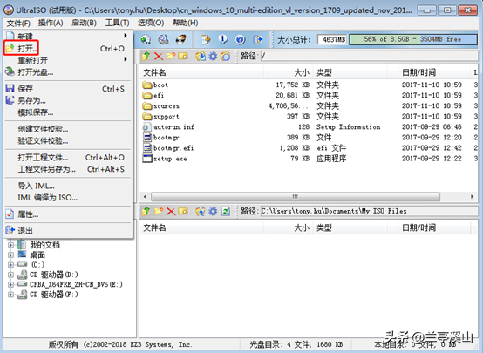The width and height of the screenshot is (483, 353).
Task: Click the extract icon in ISO image pane toolbar
Action: click(201, 56)
